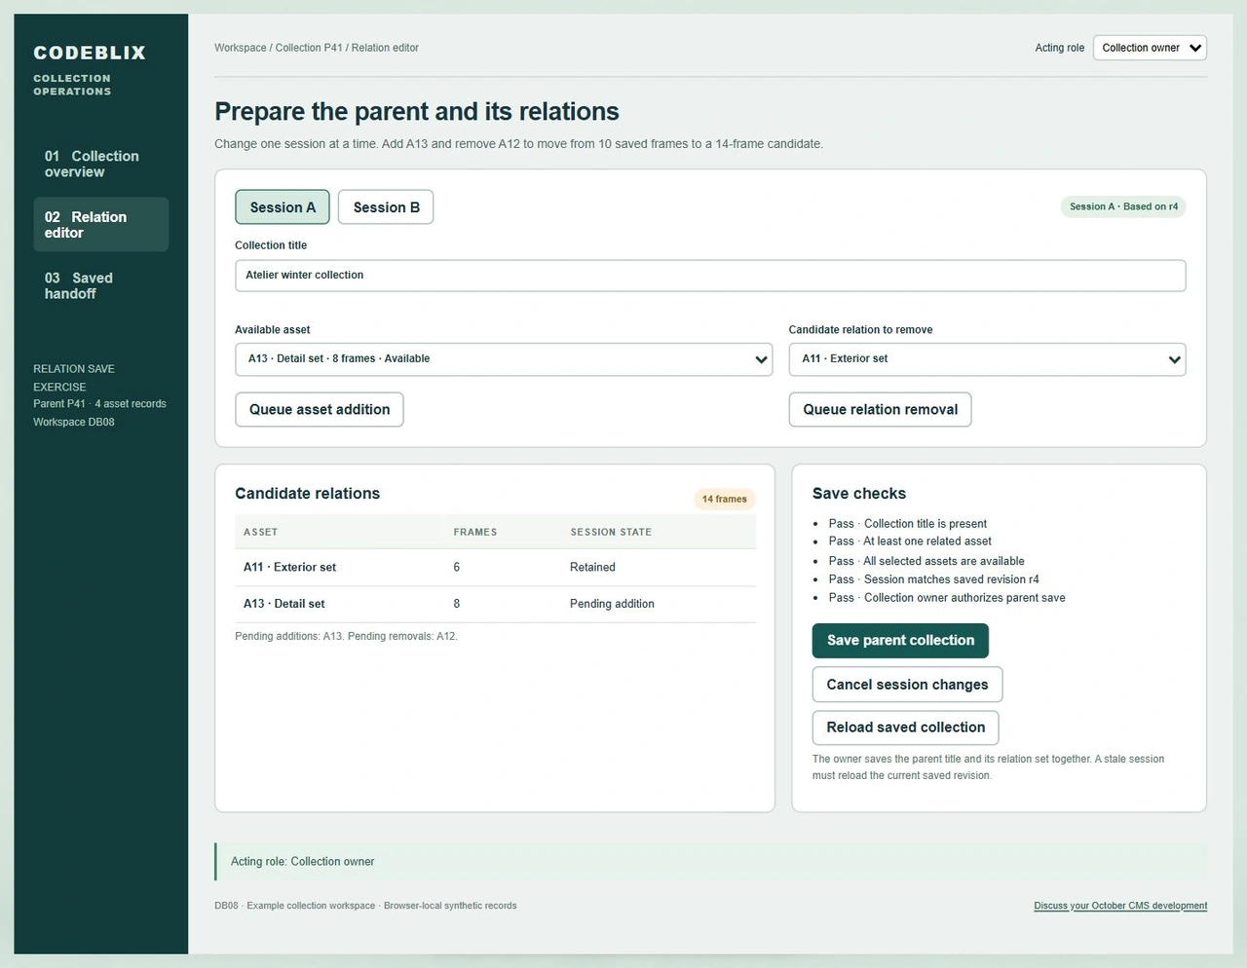Screen dimensions: 1247x968
Task: Switch to Session B tab
Action: tap(386, 207)
